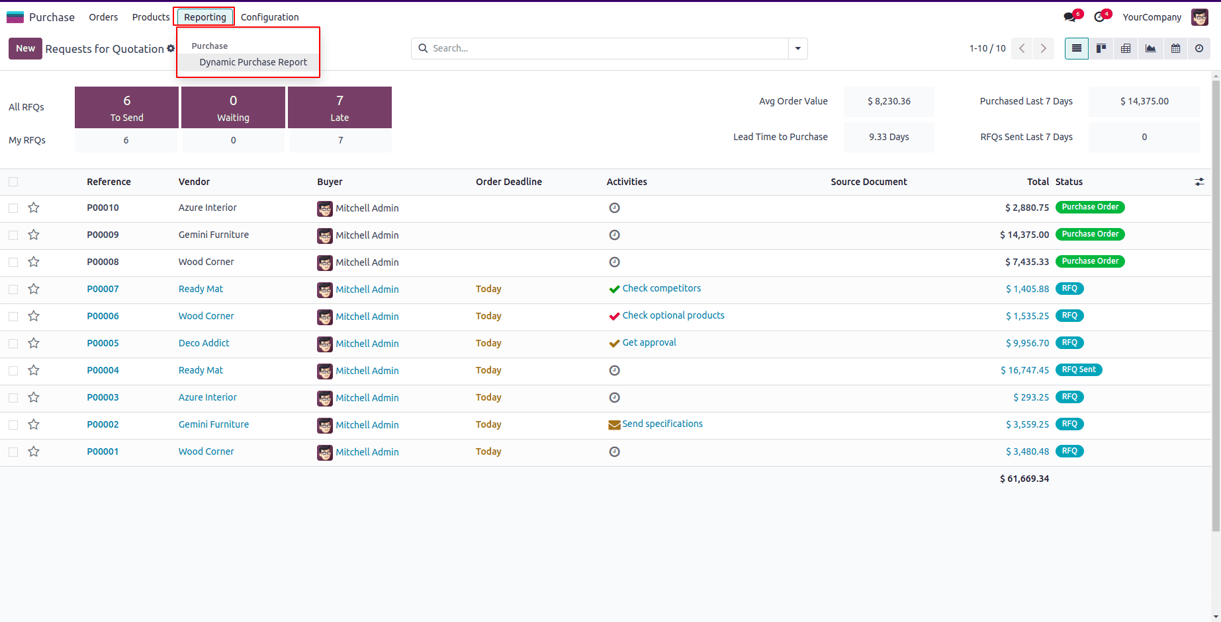This screenshot has height=622, width=1221.
Task: Open the Reporting menu
Action: pyautogui.click(x=205, y=17)
